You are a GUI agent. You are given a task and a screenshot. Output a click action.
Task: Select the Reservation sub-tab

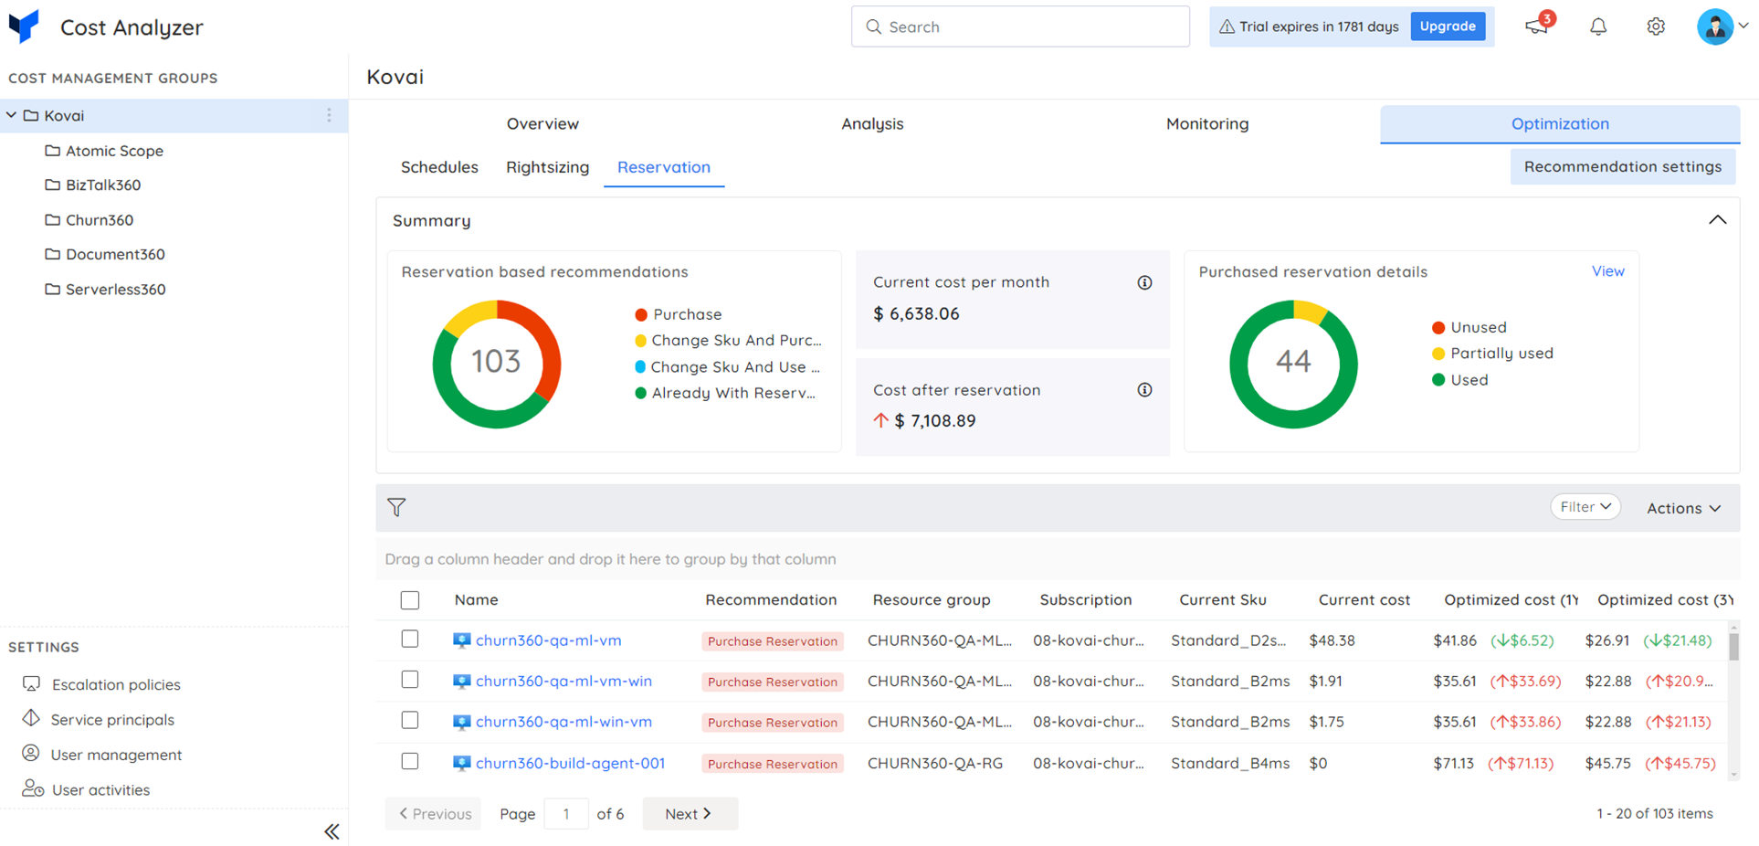(x=664, y=167)
